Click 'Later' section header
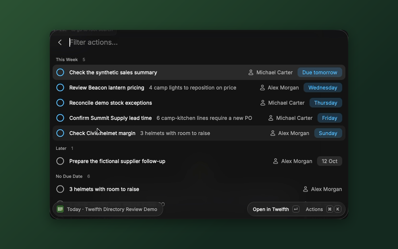Viewport: 398px width, 249px height. tap(61, 148)
